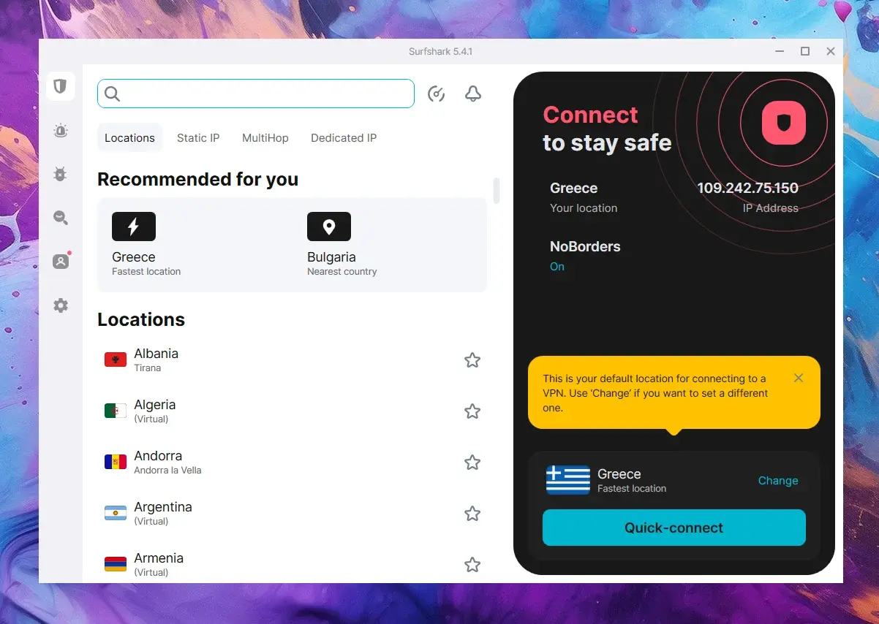Click the Andorra flag icon
The image size is (879, 624).
(116, 462)
